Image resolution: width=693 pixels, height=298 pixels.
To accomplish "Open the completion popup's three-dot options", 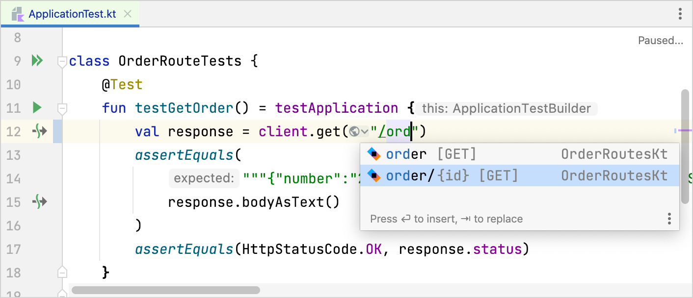I will [669, 219].
